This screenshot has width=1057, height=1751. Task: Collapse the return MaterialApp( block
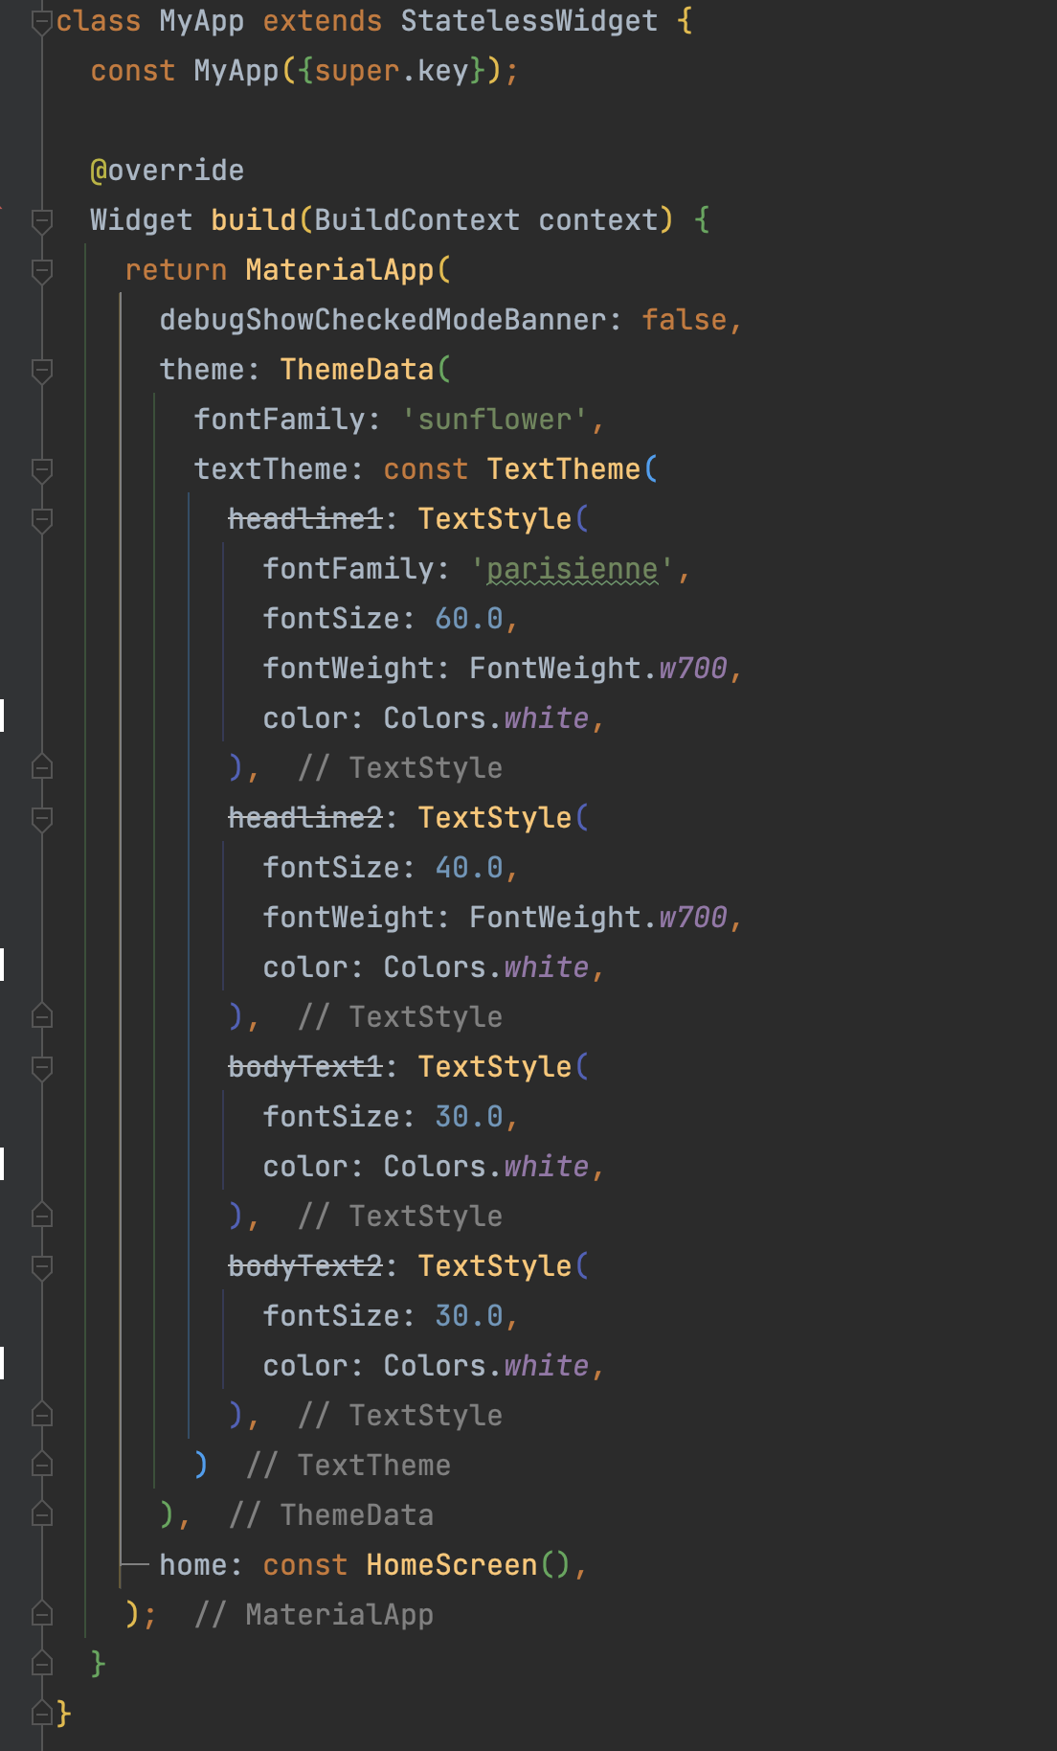pos(42,271)
